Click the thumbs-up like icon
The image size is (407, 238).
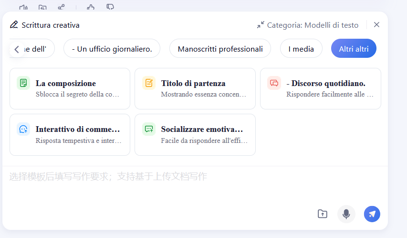click(x=91, y=7)
